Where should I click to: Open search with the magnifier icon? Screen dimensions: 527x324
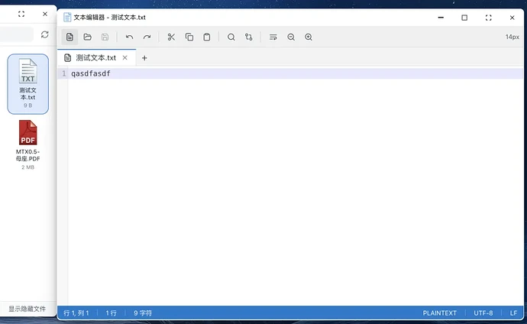(231, 37)
